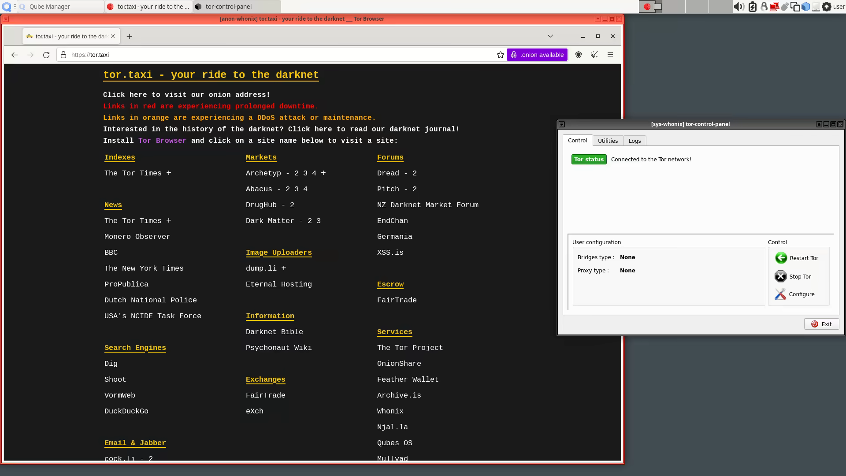
Task: Bookmark this page with the star icon
Action: (501, 55)
